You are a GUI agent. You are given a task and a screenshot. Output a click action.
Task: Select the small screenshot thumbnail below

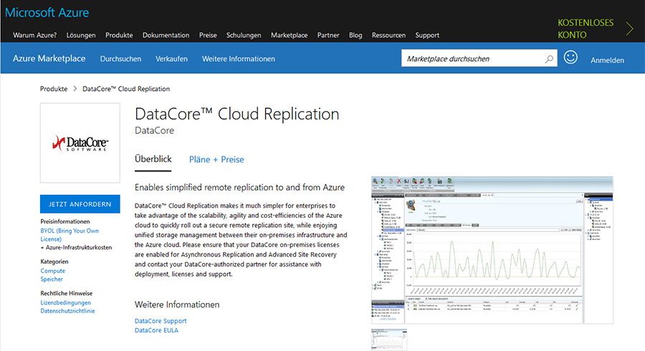[x=389, y=340]
